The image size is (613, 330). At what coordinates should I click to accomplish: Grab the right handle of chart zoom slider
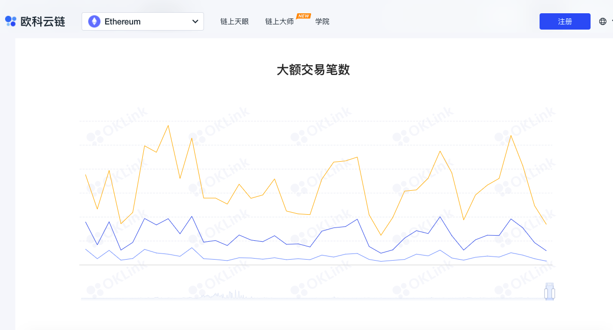coord(553,294)
